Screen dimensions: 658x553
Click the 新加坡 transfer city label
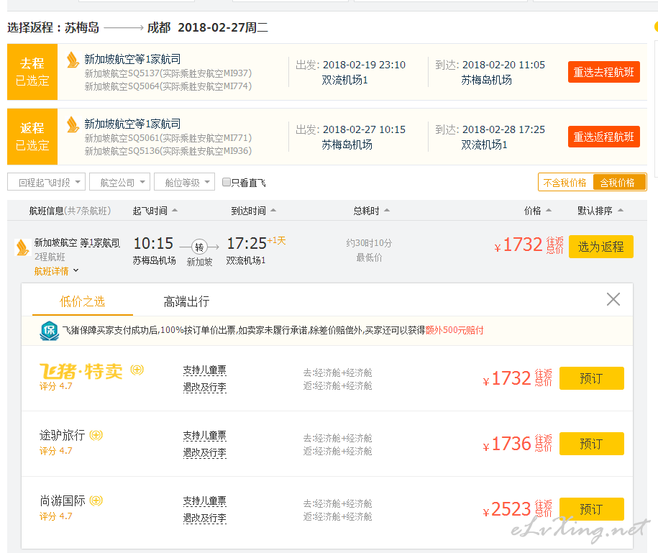[x=199, y=262]
